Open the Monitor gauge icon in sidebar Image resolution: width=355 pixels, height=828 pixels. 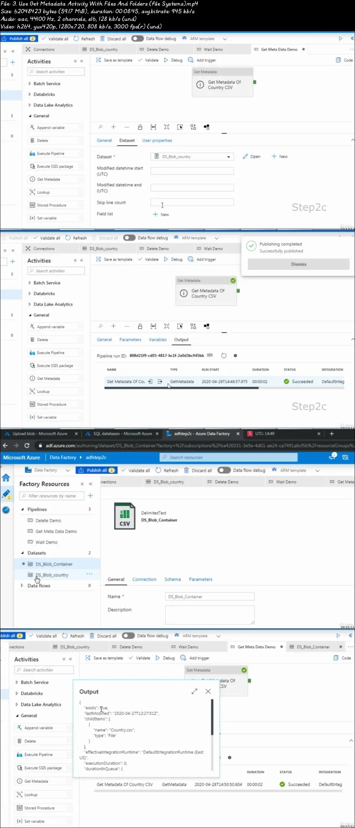(x=6, y=510)
